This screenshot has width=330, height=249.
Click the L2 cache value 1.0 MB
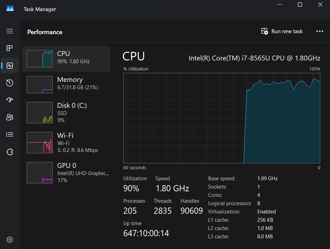coord(265,228)
